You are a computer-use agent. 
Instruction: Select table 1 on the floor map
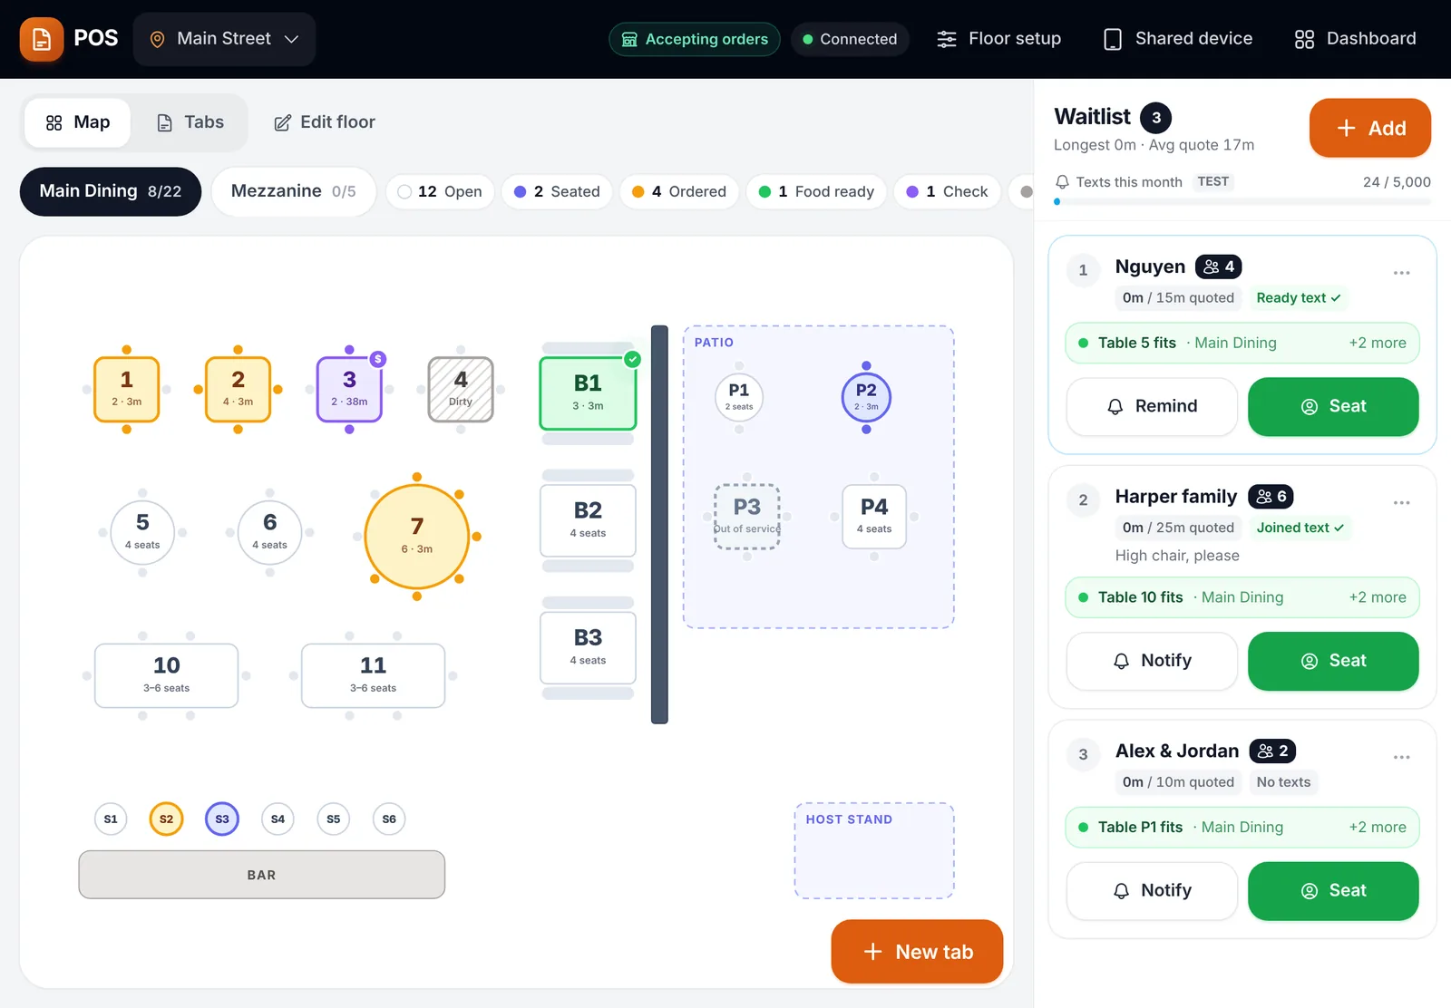coord(127,390)
